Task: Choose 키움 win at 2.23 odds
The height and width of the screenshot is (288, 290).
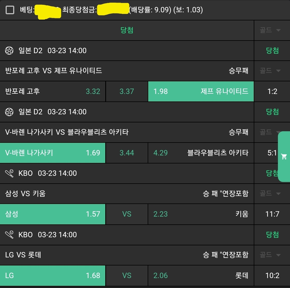Action: click(x=201, y=214)
